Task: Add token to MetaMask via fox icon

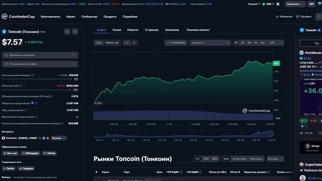Action: coord(48,138)
